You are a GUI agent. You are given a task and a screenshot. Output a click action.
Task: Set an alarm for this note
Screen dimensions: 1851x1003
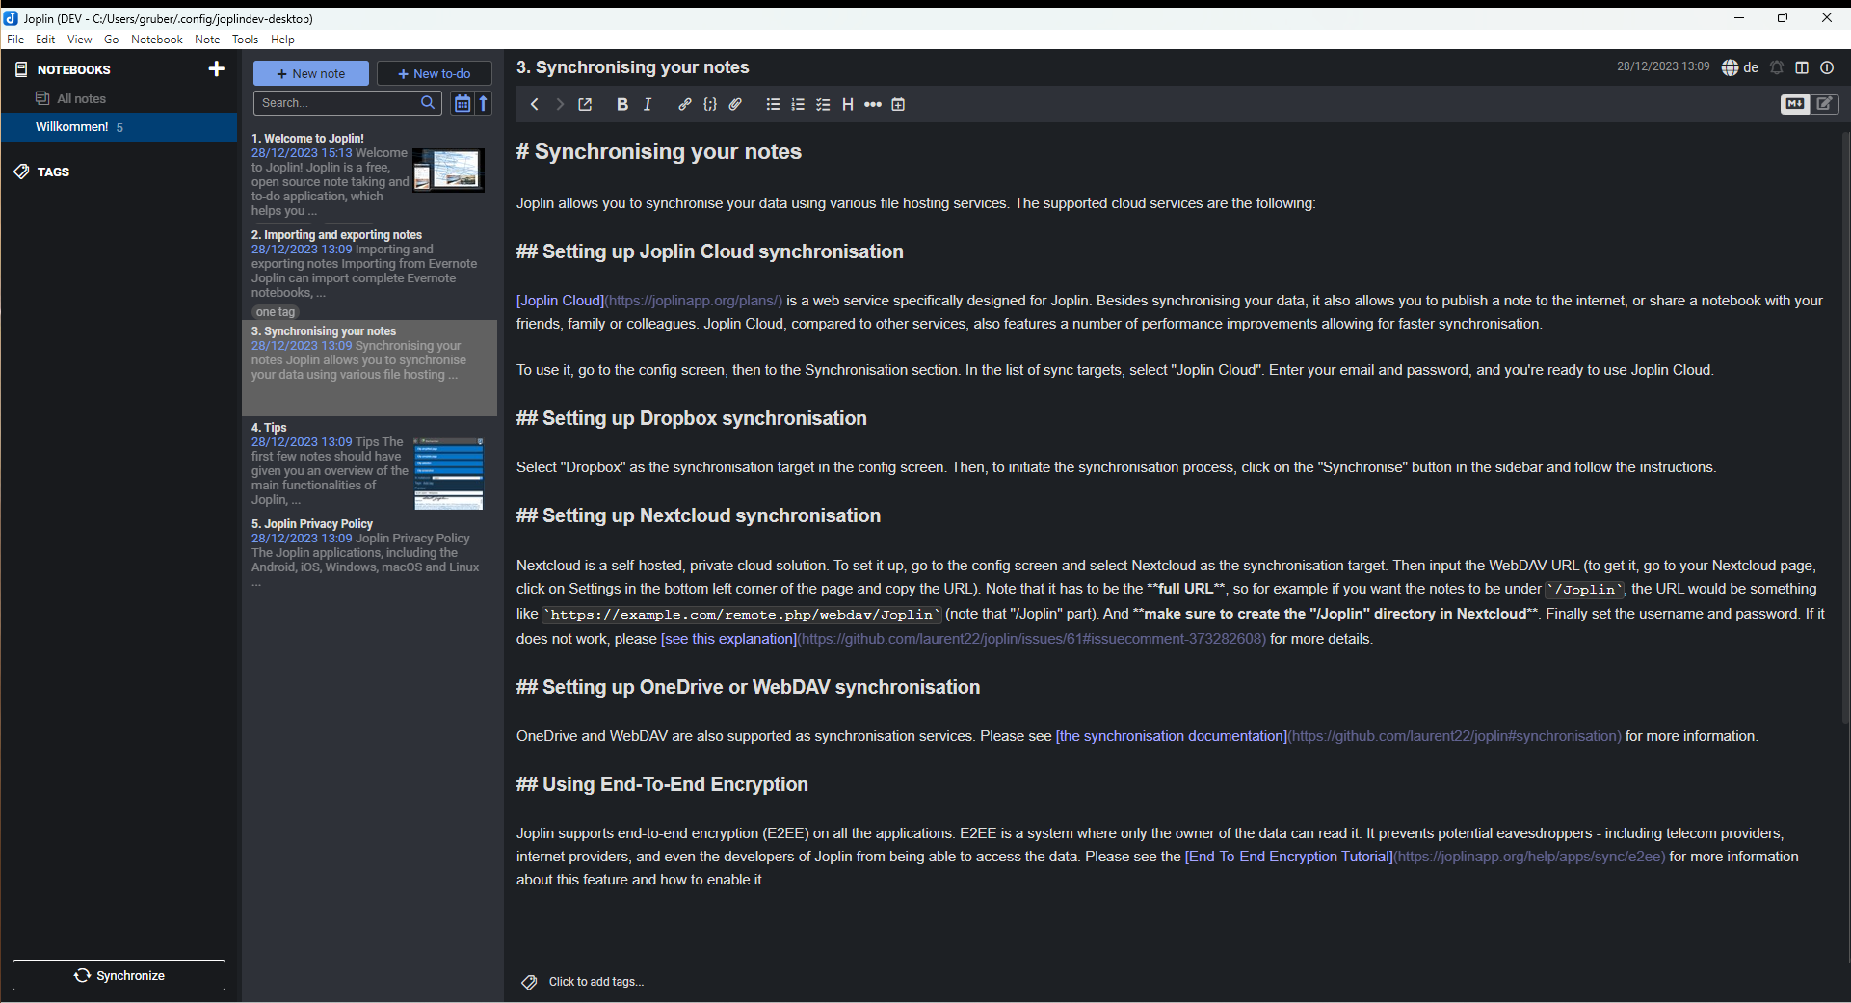pyautogui.click(x=1777, y=67)
